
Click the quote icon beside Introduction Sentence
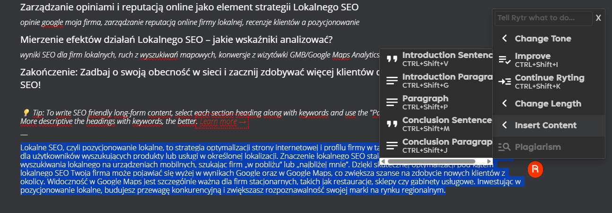pyautogui.click(x=392, y=59)
